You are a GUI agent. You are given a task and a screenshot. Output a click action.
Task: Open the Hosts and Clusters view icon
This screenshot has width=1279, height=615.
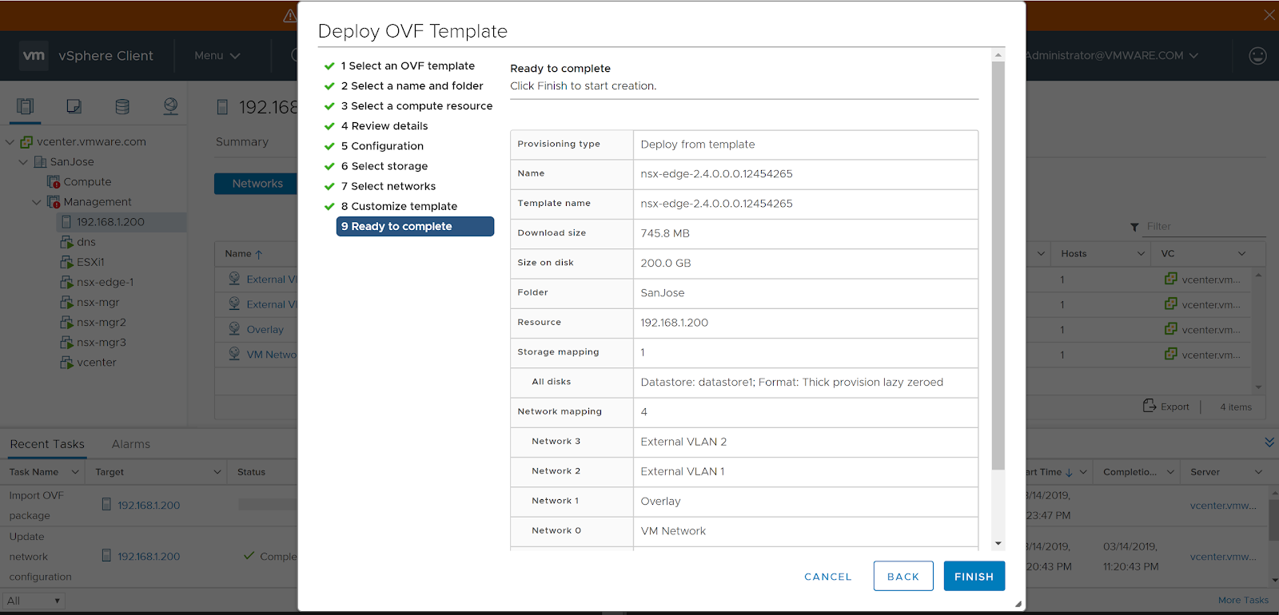26,106
